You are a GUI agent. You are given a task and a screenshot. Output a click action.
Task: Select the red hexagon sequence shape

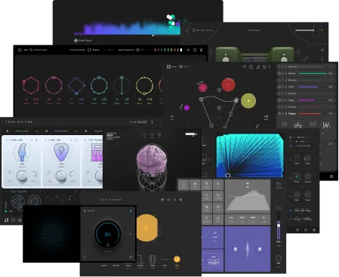tap(31, 85)
